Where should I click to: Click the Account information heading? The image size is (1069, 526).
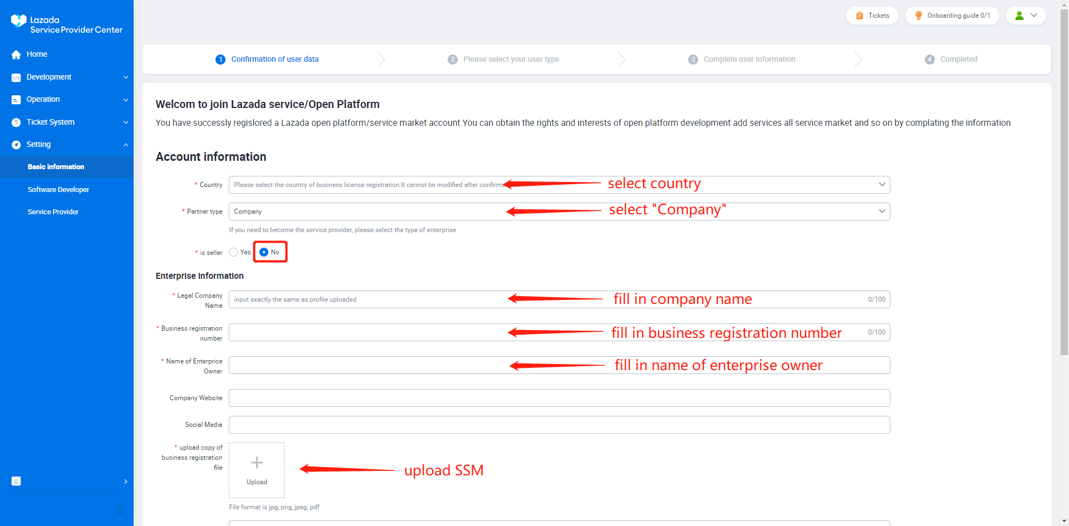coord(211,157)
